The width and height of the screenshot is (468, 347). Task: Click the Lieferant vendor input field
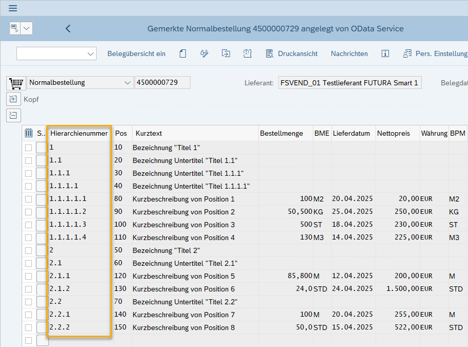(x=349, y=83)
